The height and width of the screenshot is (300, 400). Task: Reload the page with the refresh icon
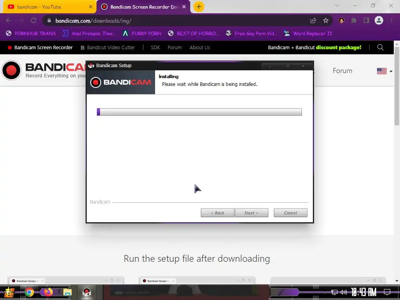tap(34, 21)
